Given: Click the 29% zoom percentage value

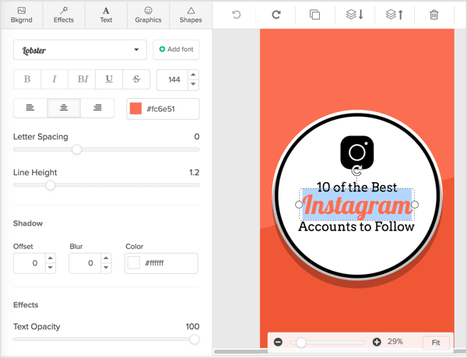Looking at the screenshot, I should [x=395, y=342].
